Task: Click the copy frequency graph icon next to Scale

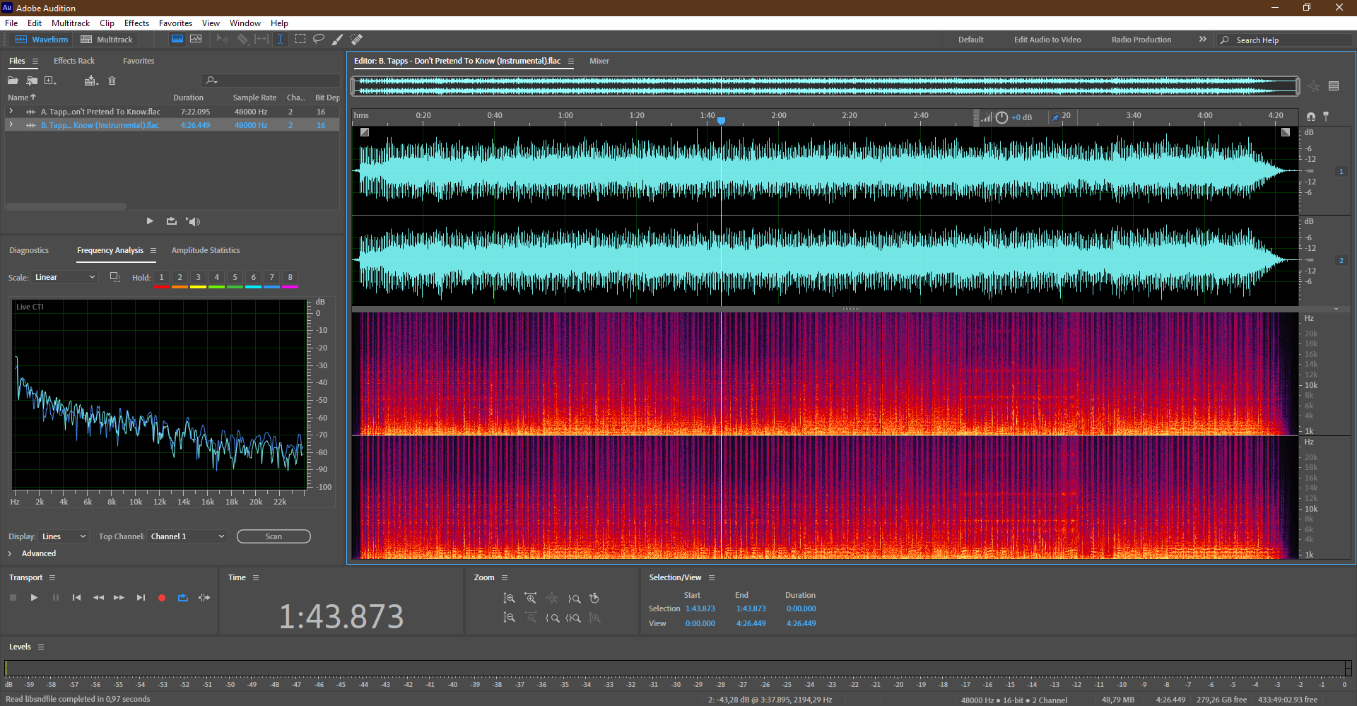Action: point(114,277)
